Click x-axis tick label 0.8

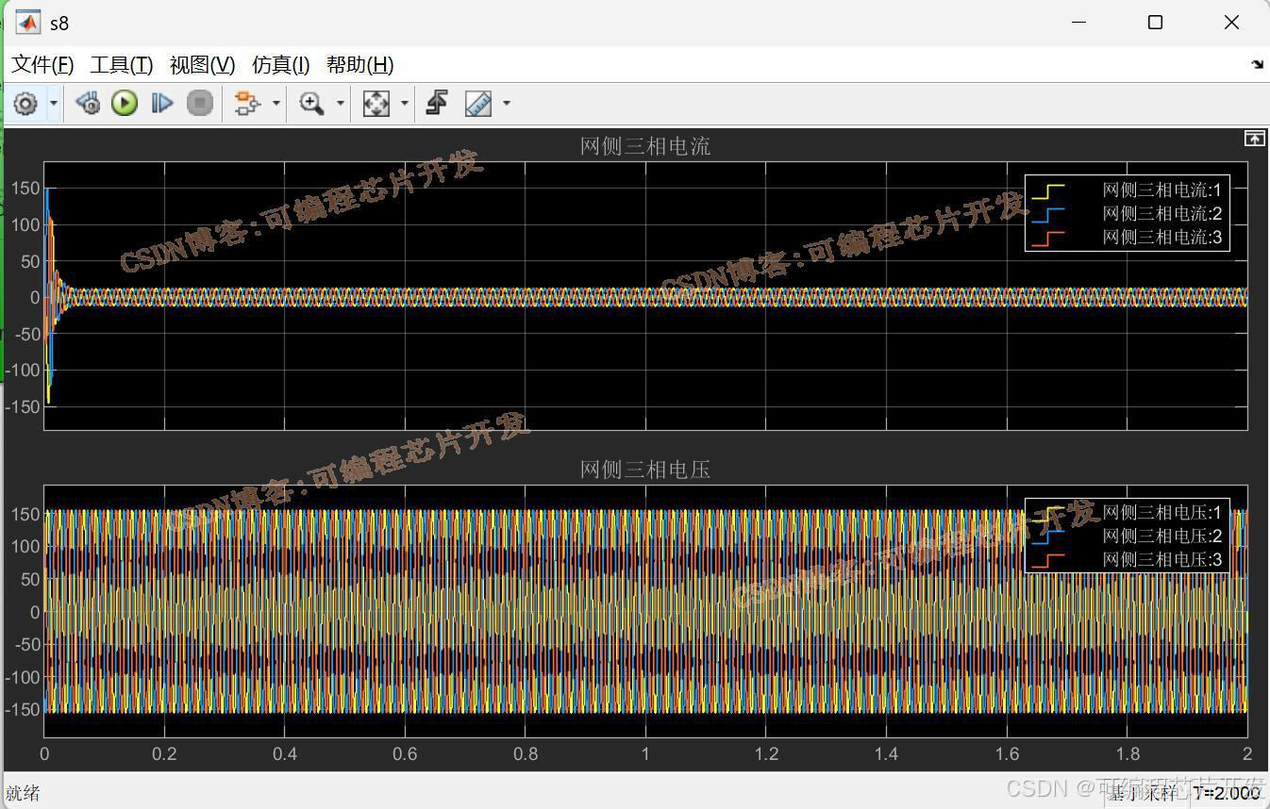click(x=526, y=754)
